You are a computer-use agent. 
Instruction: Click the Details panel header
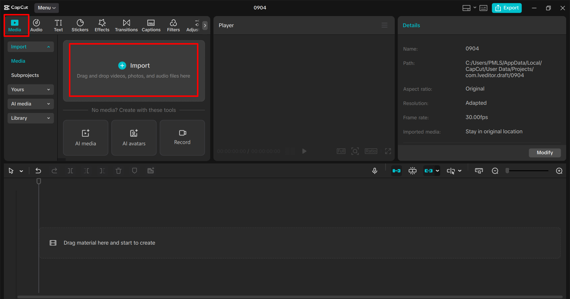(x=411, y=25)
